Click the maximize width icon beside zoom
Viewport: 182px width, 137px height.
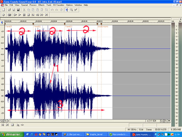click(169, 121)
